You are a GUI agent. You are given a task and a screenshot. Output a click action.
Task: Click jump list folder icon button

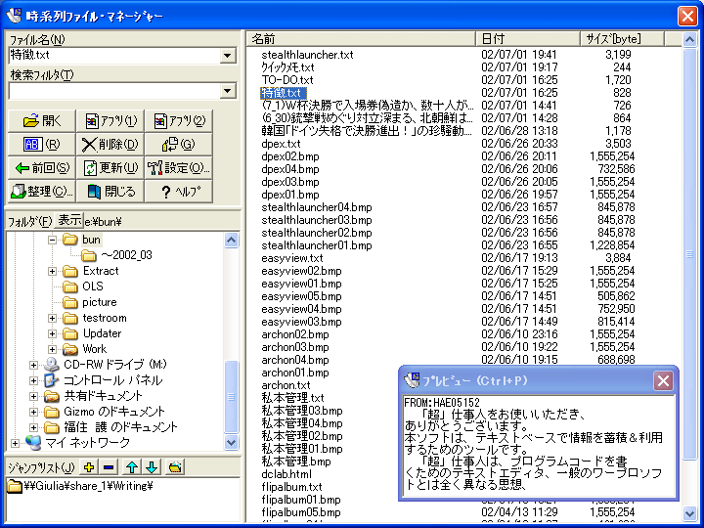(175, 467)
